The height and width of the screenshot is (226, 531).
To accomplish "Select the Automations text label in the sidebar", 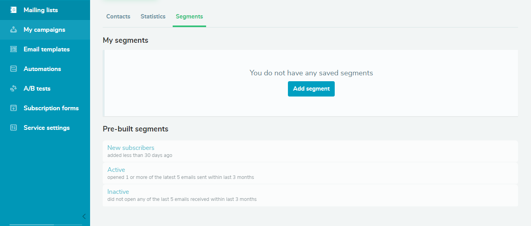I will (42, 69).
